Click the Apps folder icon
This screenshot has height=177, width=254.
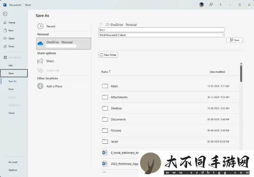[x=105, y=86]
